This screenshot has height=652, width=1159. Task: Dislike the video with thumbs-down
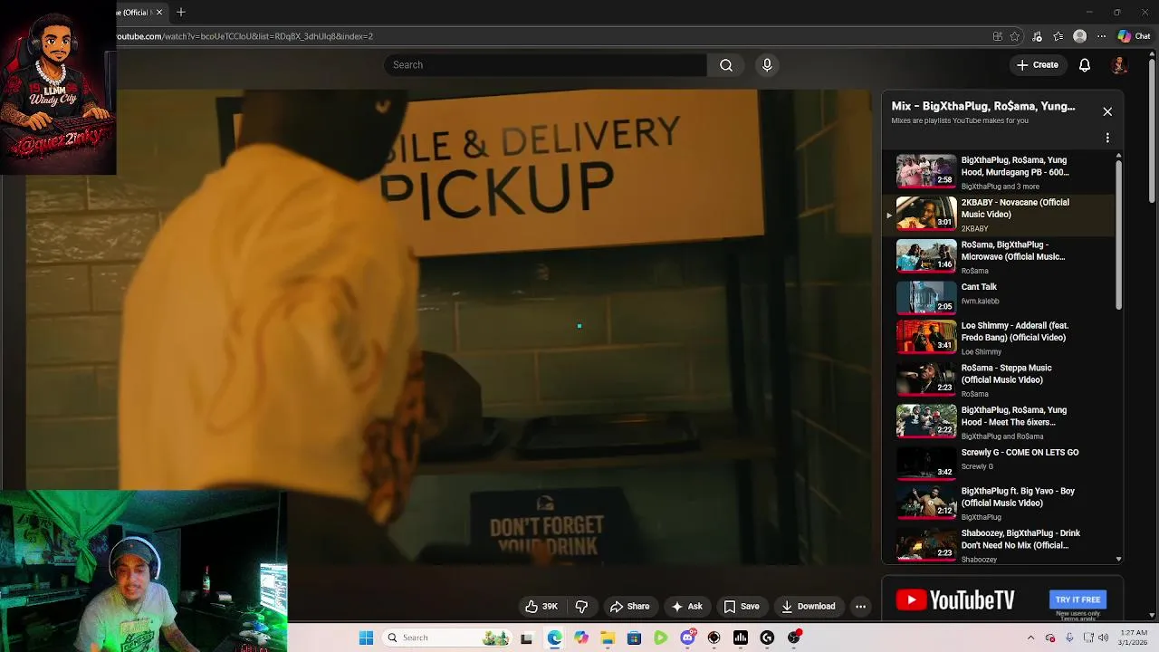click(582, 607)
